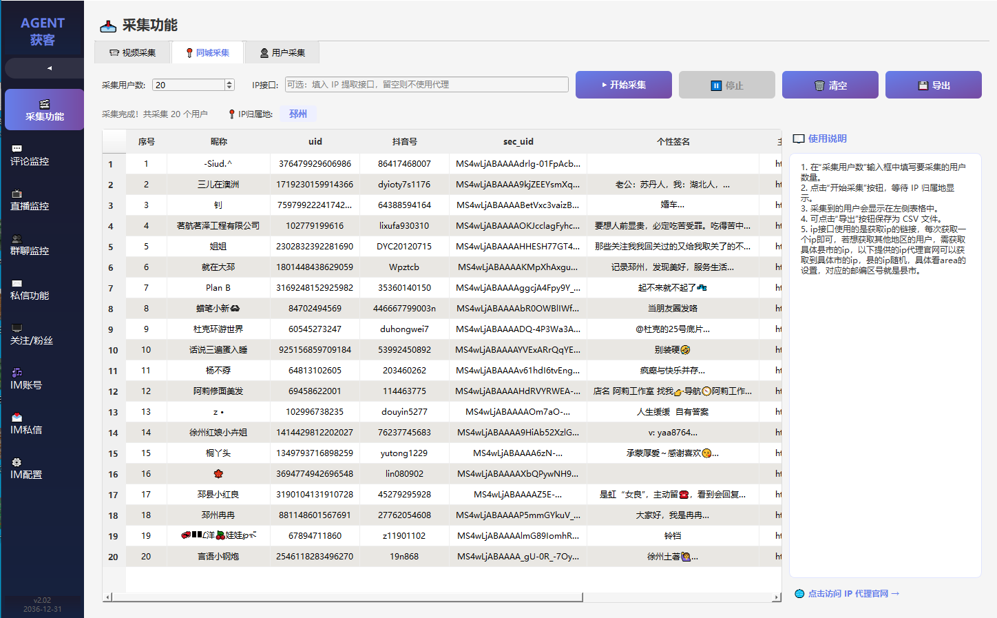Screen dimensions: 997x618
Task: Click the sec_uid column header
Action: (518, 141)
